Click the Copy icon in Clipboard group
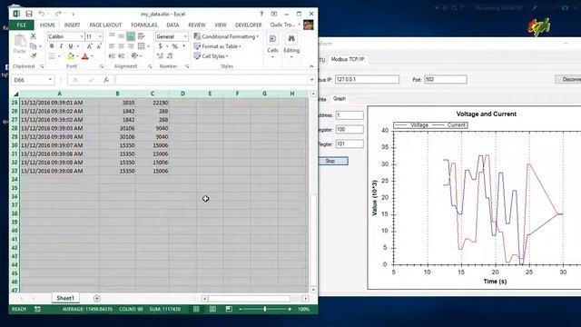This screenshot has width=581, height=327. click(x=33, y=46)
